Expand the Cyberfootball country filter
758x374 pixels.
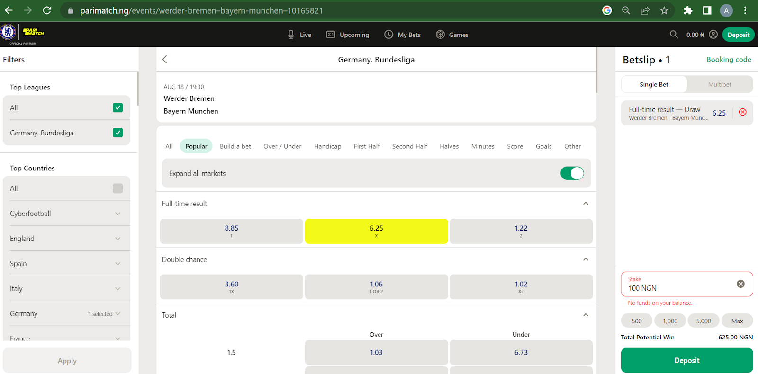pyautogui.click(x=66, y=214)
